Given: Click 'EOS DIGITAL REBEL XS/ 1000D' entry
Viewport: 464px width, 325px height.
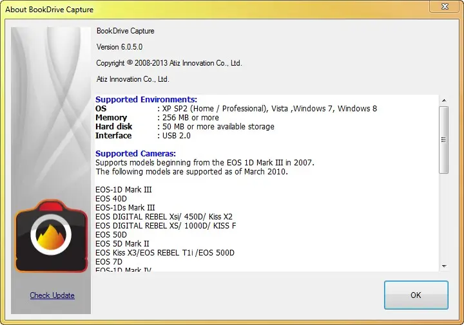Looking at the screenshot, I should 166,226.
